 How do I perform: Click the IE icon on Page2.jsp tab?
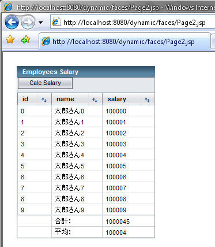pos(46,41)
